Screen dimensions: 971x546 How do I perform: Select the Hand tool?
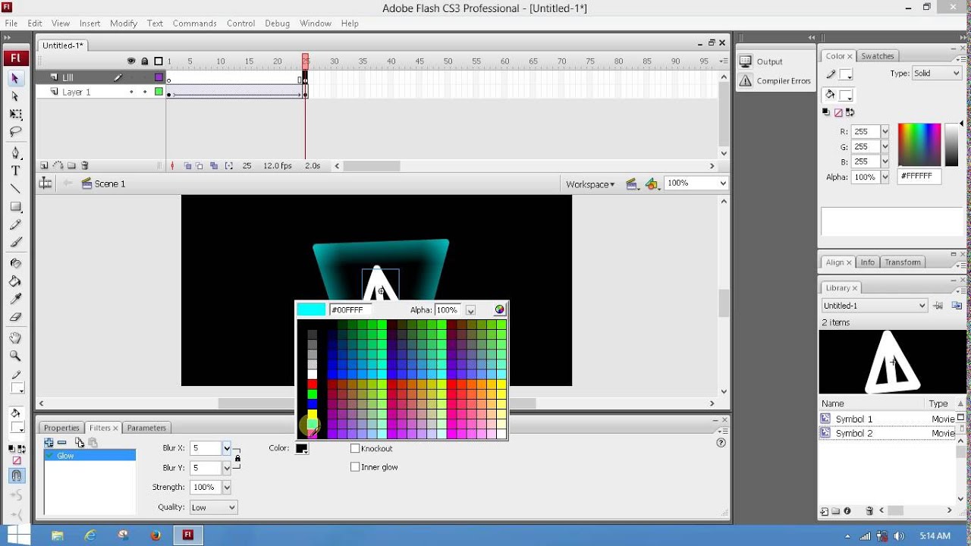tap(15, 338)
